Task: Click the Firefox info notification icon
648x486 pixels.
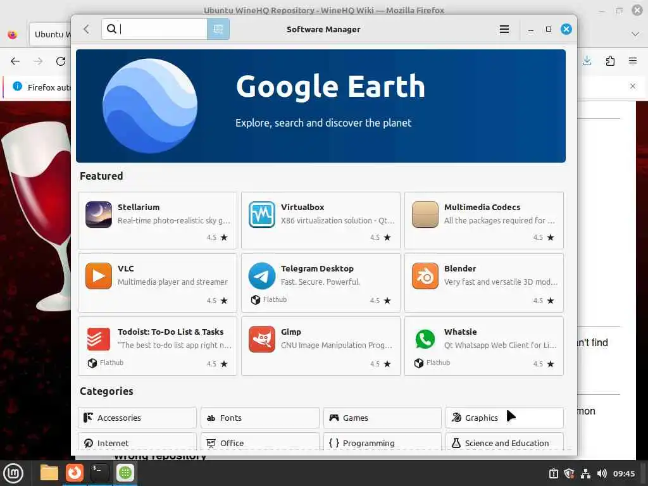Action: (17, 86)
